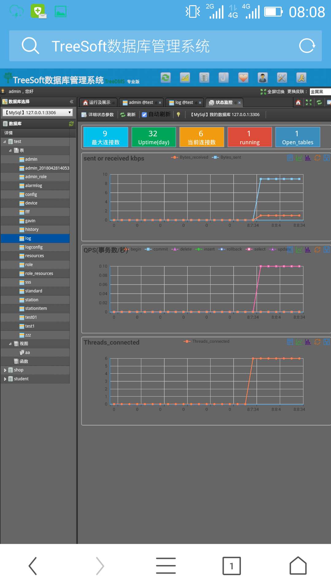331x588 pixels.
Task: Toggle the commit series in the QPS legend
Action: click(x=156, y=249)
